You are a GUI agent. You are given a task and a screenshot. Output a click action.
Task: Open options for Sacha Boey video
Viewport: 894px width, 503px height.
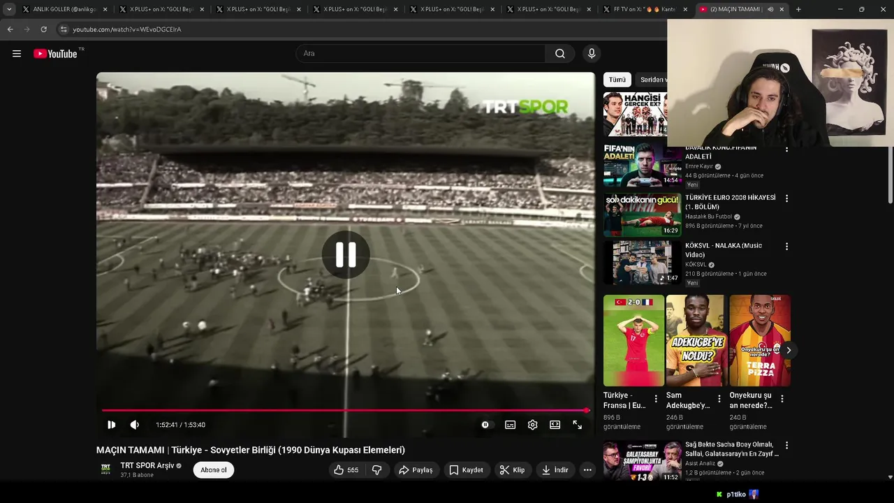pos(786,446)
